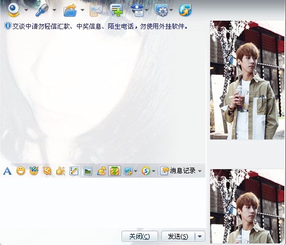Open the font settings A icon
The width and height of the screenshot is (286, 245).
click(x=7, y=171)
